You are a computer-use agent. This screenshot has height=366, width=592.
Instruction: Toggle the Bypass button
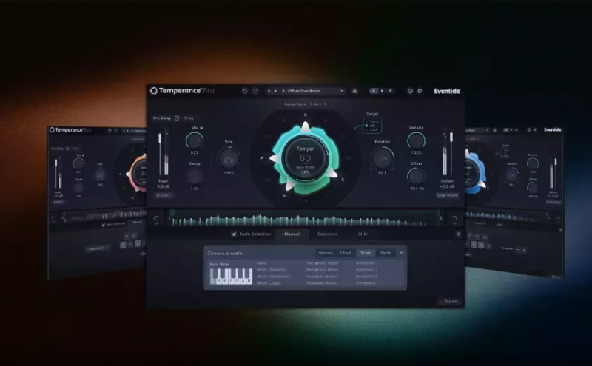click(x=449, y=302)
